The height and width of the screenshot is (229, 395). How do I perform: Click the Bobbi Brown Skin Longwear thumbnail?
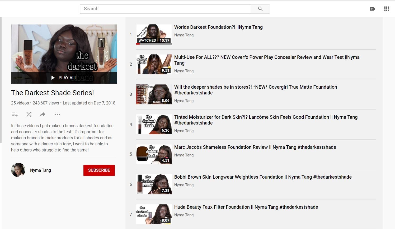tap(154, 184)
